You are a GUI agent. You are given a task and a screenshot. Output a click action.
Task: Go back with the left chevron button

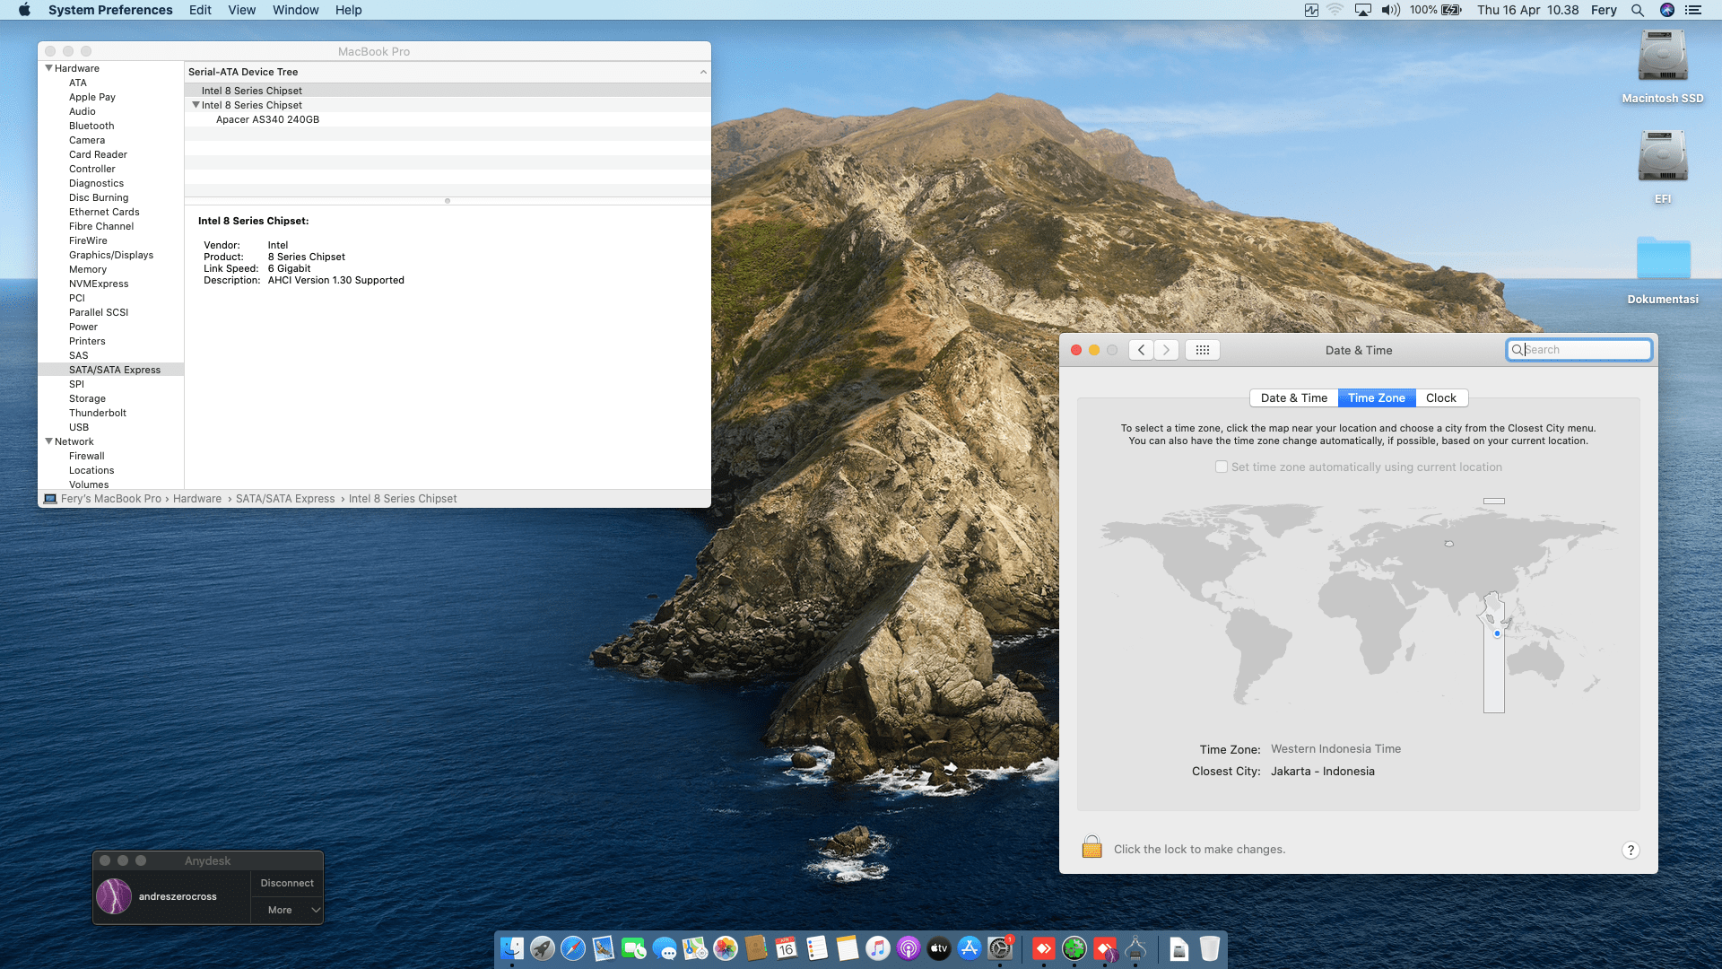(x=1141, y=350)
